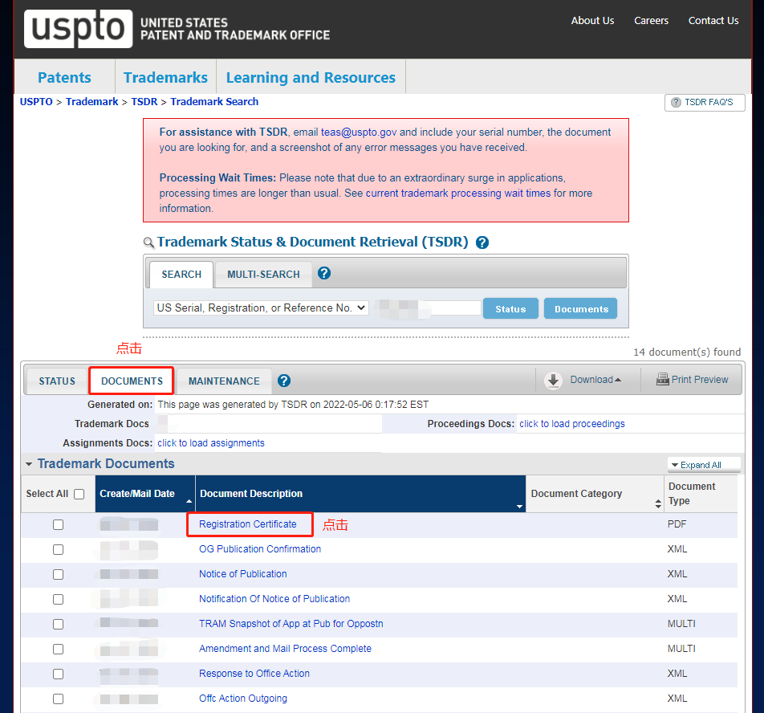
Task: Check the Select All checkbox
Action: pos(79,494)
